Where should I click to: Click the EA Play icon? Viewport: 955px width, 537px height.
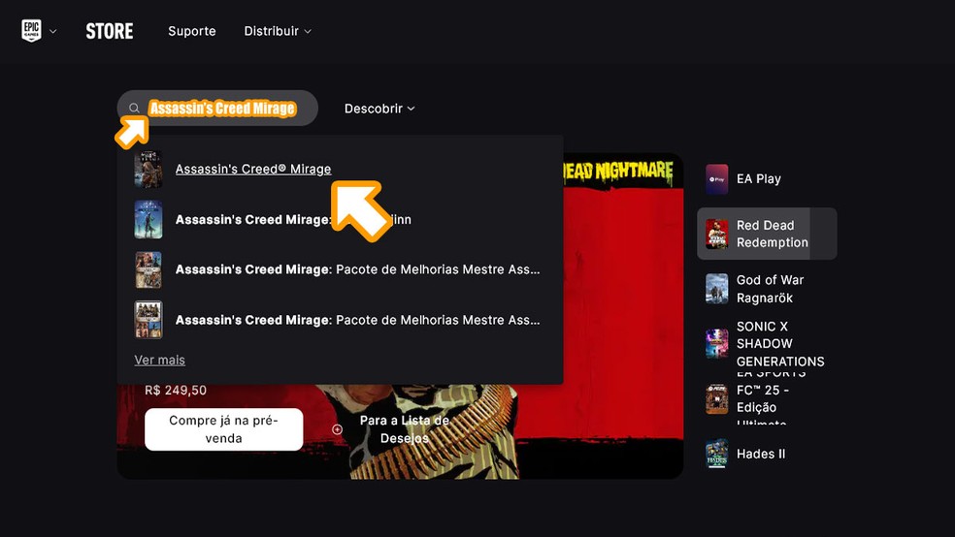tap(717, 178)
